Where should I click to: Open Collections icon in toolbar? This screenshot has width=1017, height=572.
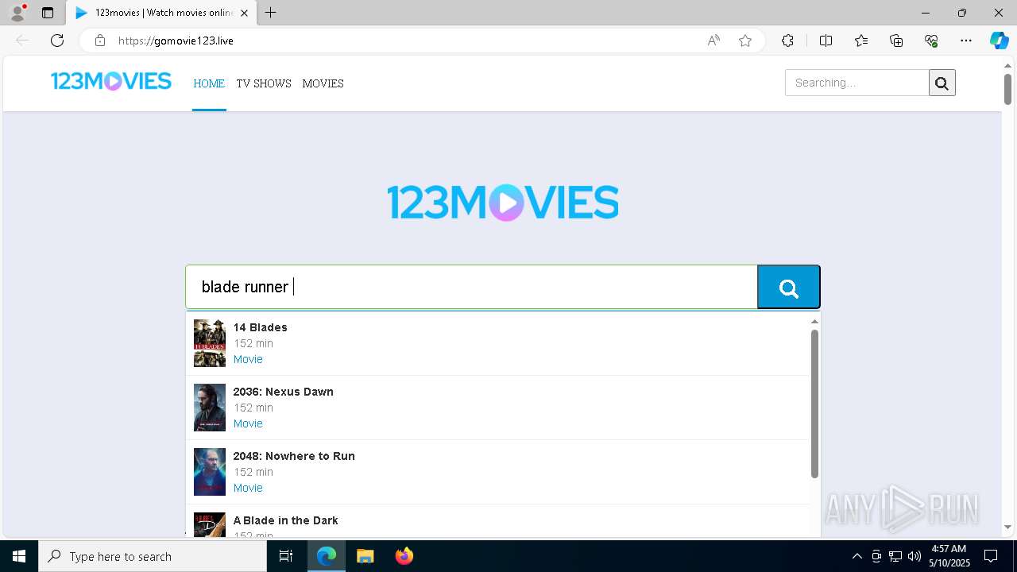[x=896, y=41]
